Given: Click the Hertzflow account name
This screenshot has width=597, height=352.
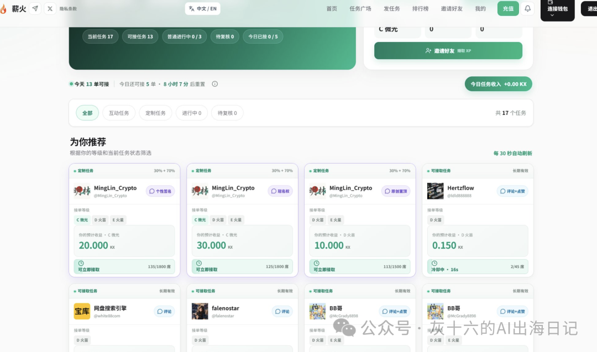Looking at the screenshot, I should (460, 188).
